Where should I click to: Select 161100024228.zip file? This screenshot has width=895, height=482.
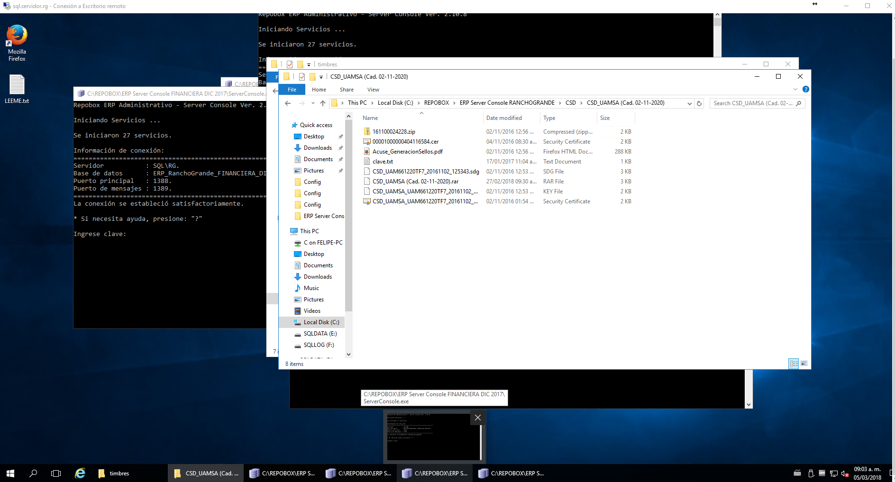point(393,132)
